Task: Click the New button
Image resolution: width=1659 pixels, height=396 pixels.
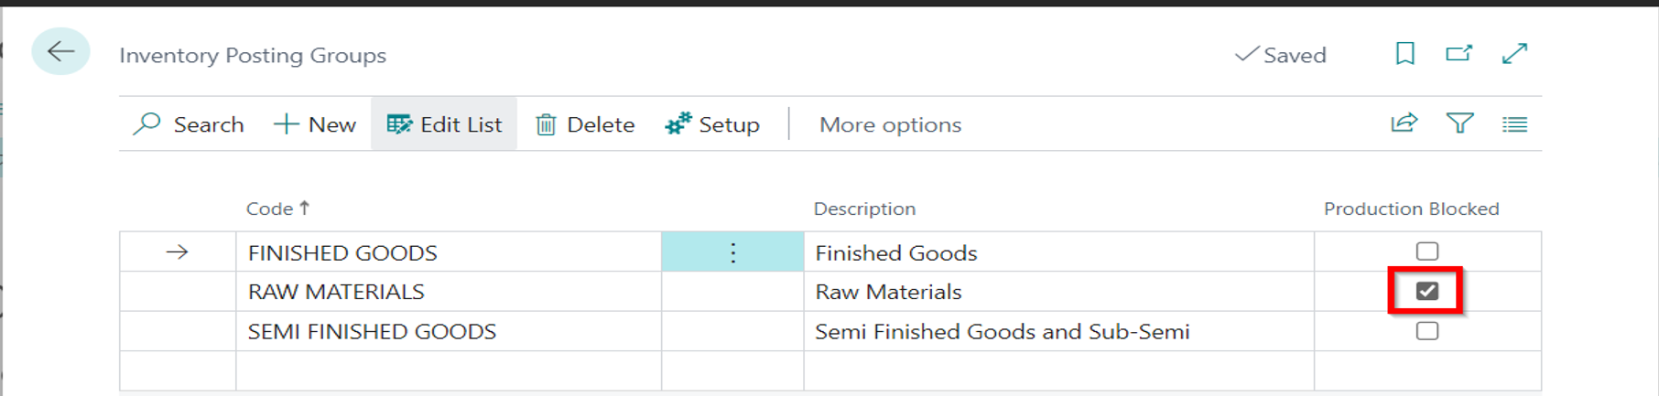Action: 315,124
